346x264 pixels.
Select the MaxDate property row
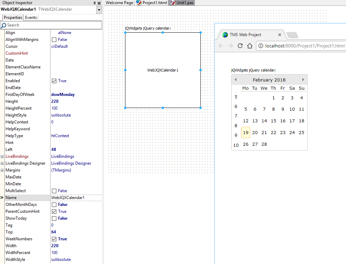click(x=53, y=177)
